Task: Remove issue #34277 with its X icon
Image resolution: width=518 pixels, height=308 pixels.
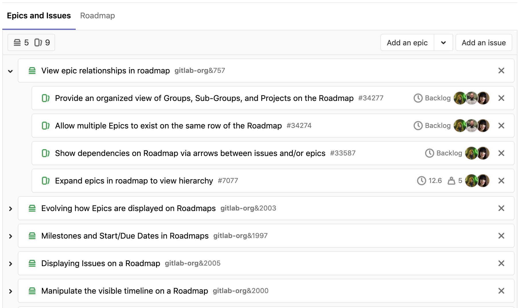Action: coord(501,98)
